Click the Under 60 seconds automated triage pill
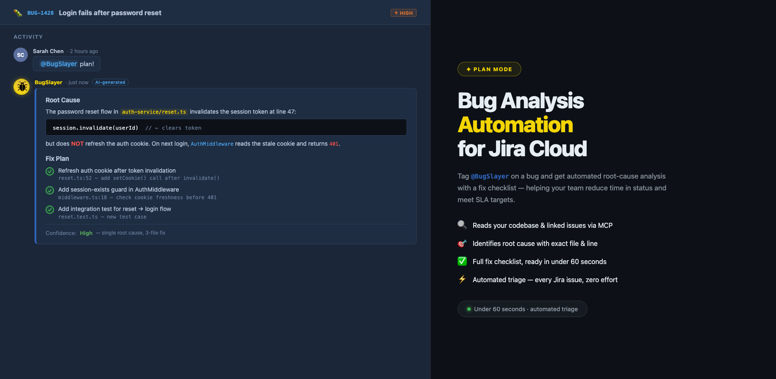The width and height of the screenshot is (776, 379). 522,309
